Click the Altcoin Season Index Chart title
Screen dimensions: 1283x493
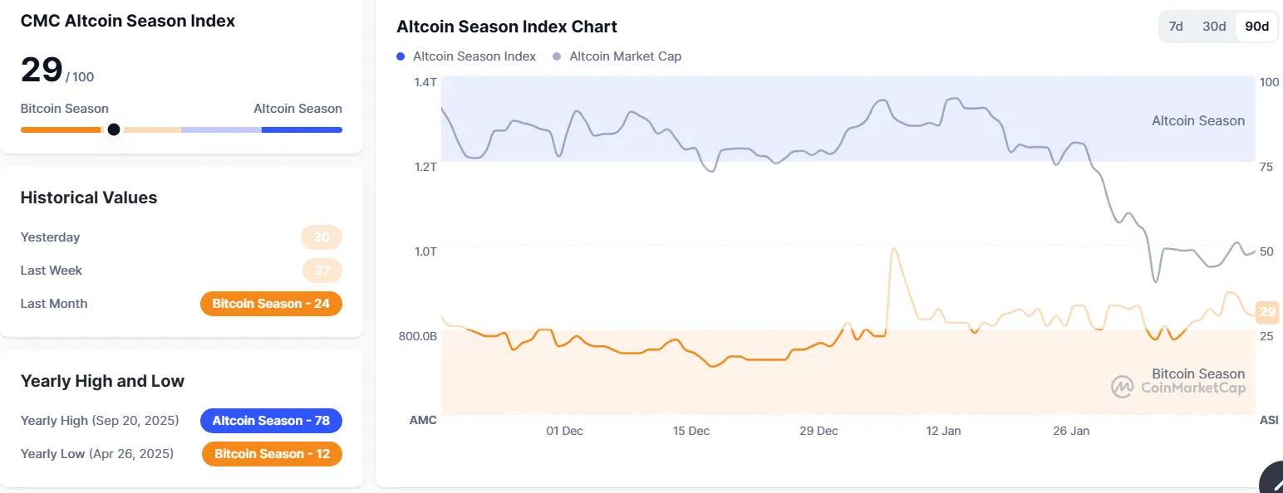507,27
